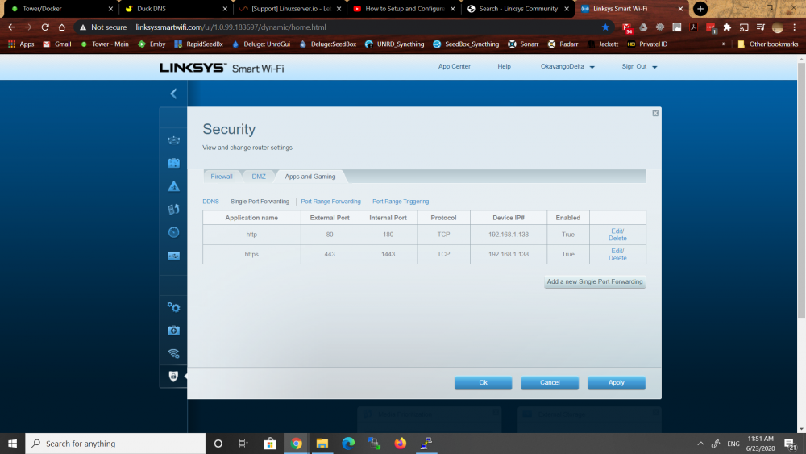Open Chrome three-dot menu
Screen dimensions: 806x454
[x=795, y=27]
